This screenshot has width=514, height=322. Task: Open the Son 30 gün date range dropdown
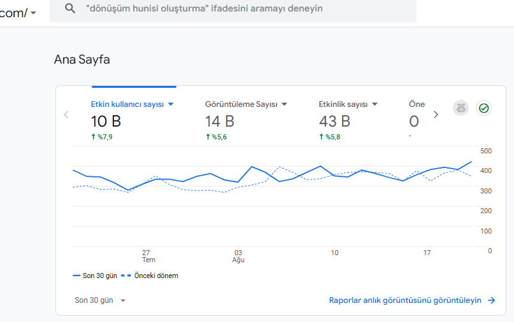100,300
